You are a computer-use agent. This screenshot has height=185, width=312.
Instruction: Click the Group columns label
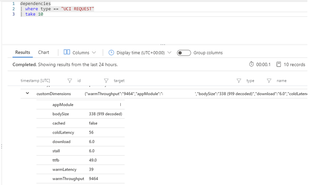pyautogui.click(x=208, y=53)
